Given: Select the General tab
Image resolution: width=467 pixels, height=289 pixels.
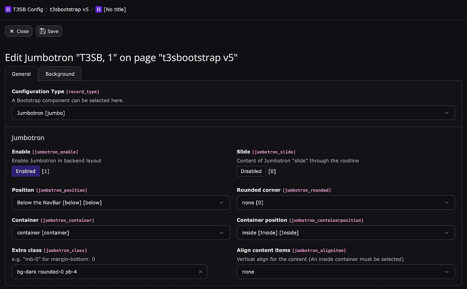Looking at the screenshot, I should (x=21, y=74).
